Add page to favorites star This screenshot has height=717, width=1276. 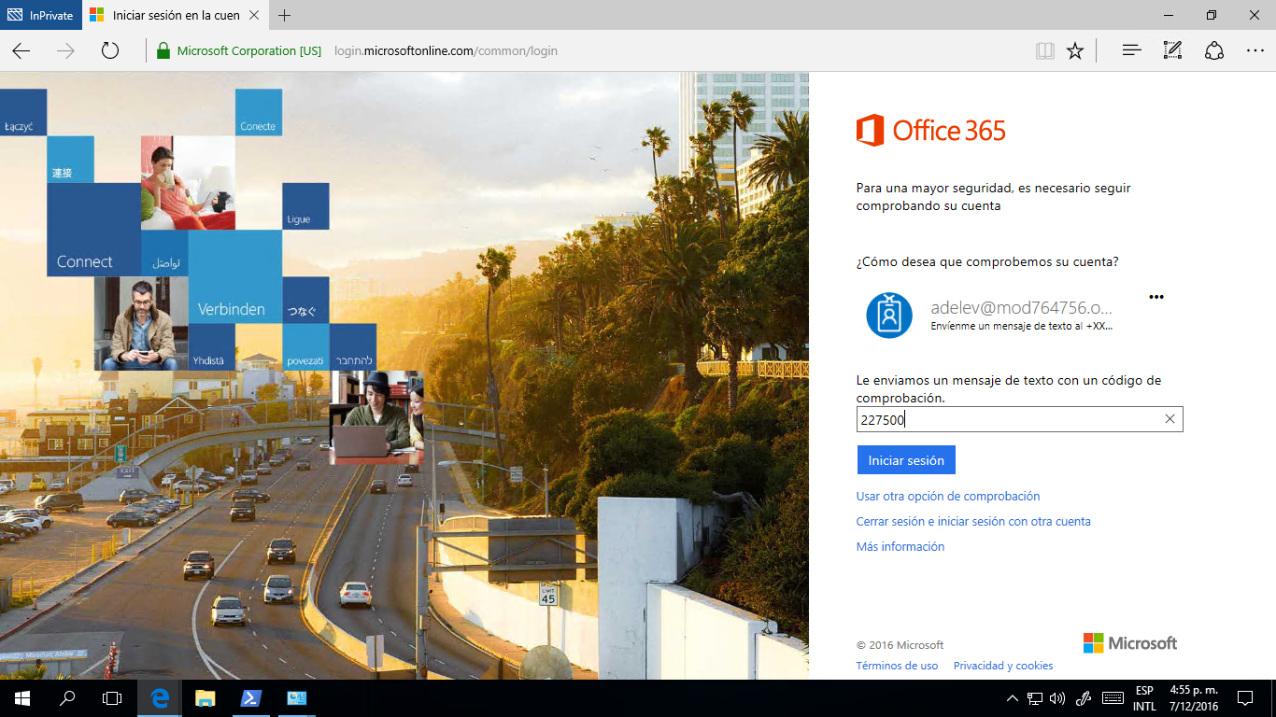[x=1075, y=50]
